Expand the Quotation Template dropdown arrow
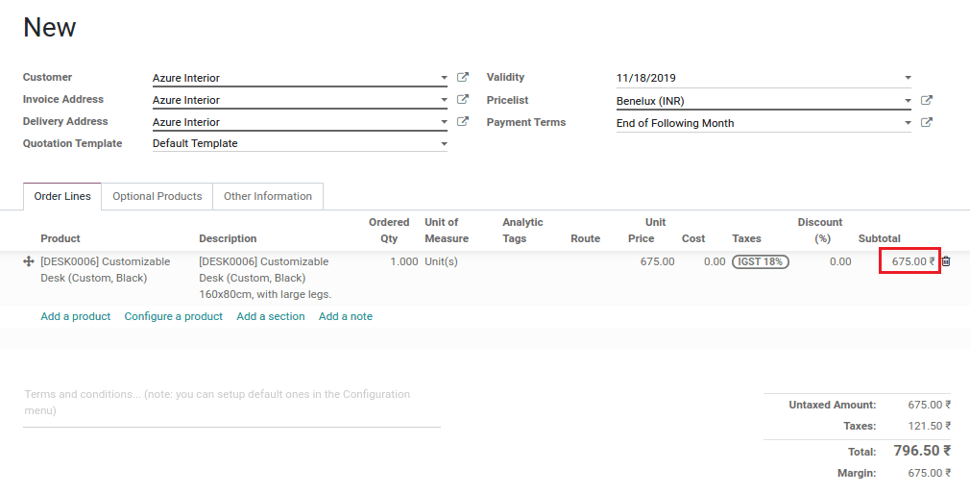 [x=444, y=144]
